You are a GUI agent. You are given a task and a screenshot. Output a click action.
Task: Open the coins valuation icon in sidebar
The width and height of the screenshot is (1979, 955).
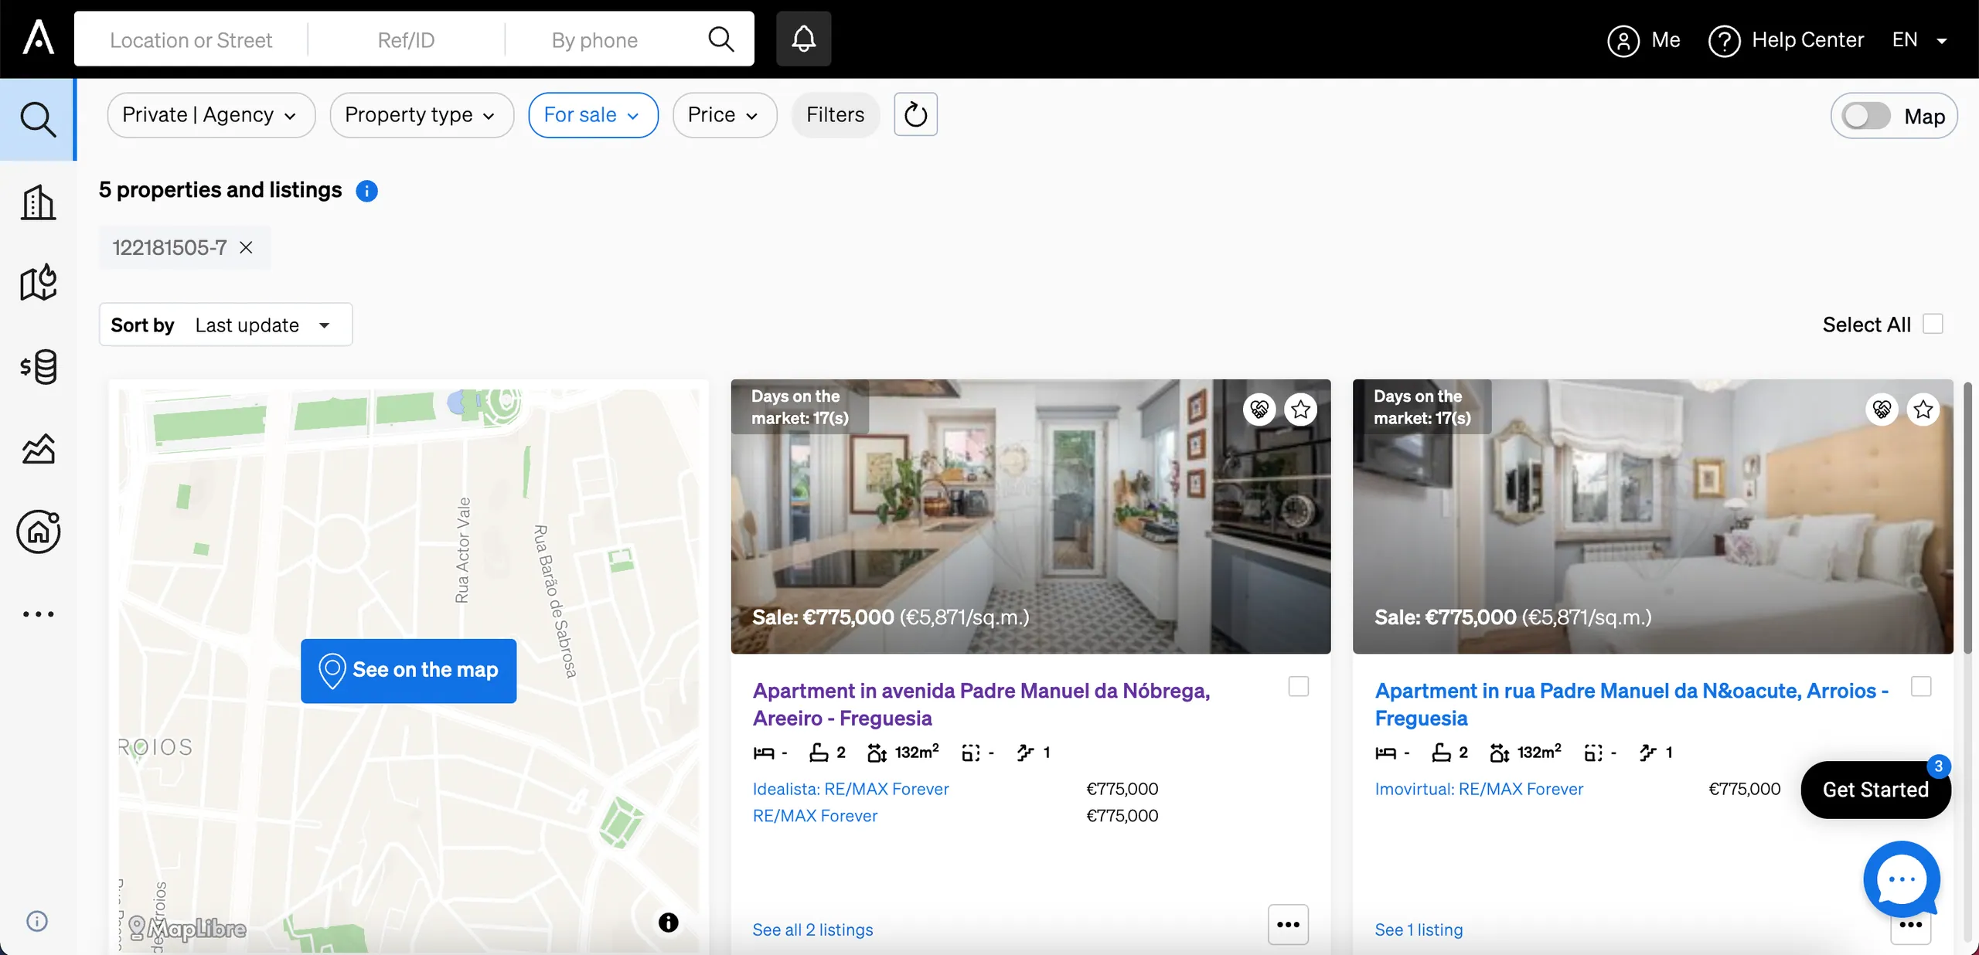38,366
